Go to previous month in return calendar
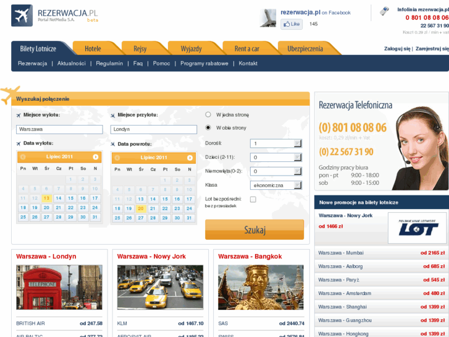The height and width of the screenshot is (337, 449). pyautogui.click(x=117, y=158)
